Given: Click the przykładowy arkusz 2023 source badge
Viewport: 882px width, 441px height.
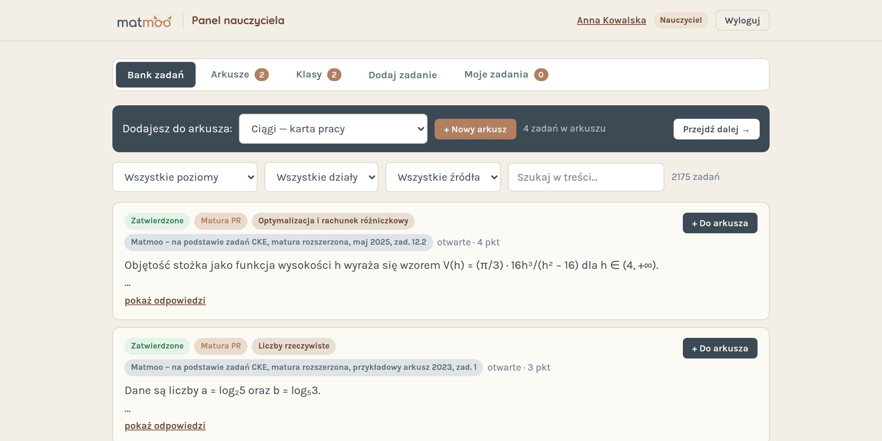Looking at the screenshot, I should pos(303,367).
